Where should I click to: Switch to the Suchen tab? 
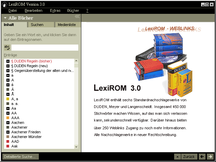pyautogui.click(x=41, y=25)
